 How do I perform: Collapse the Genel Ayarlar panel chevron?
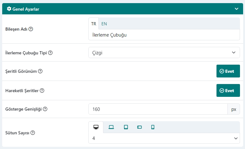[x=237, y=9]
